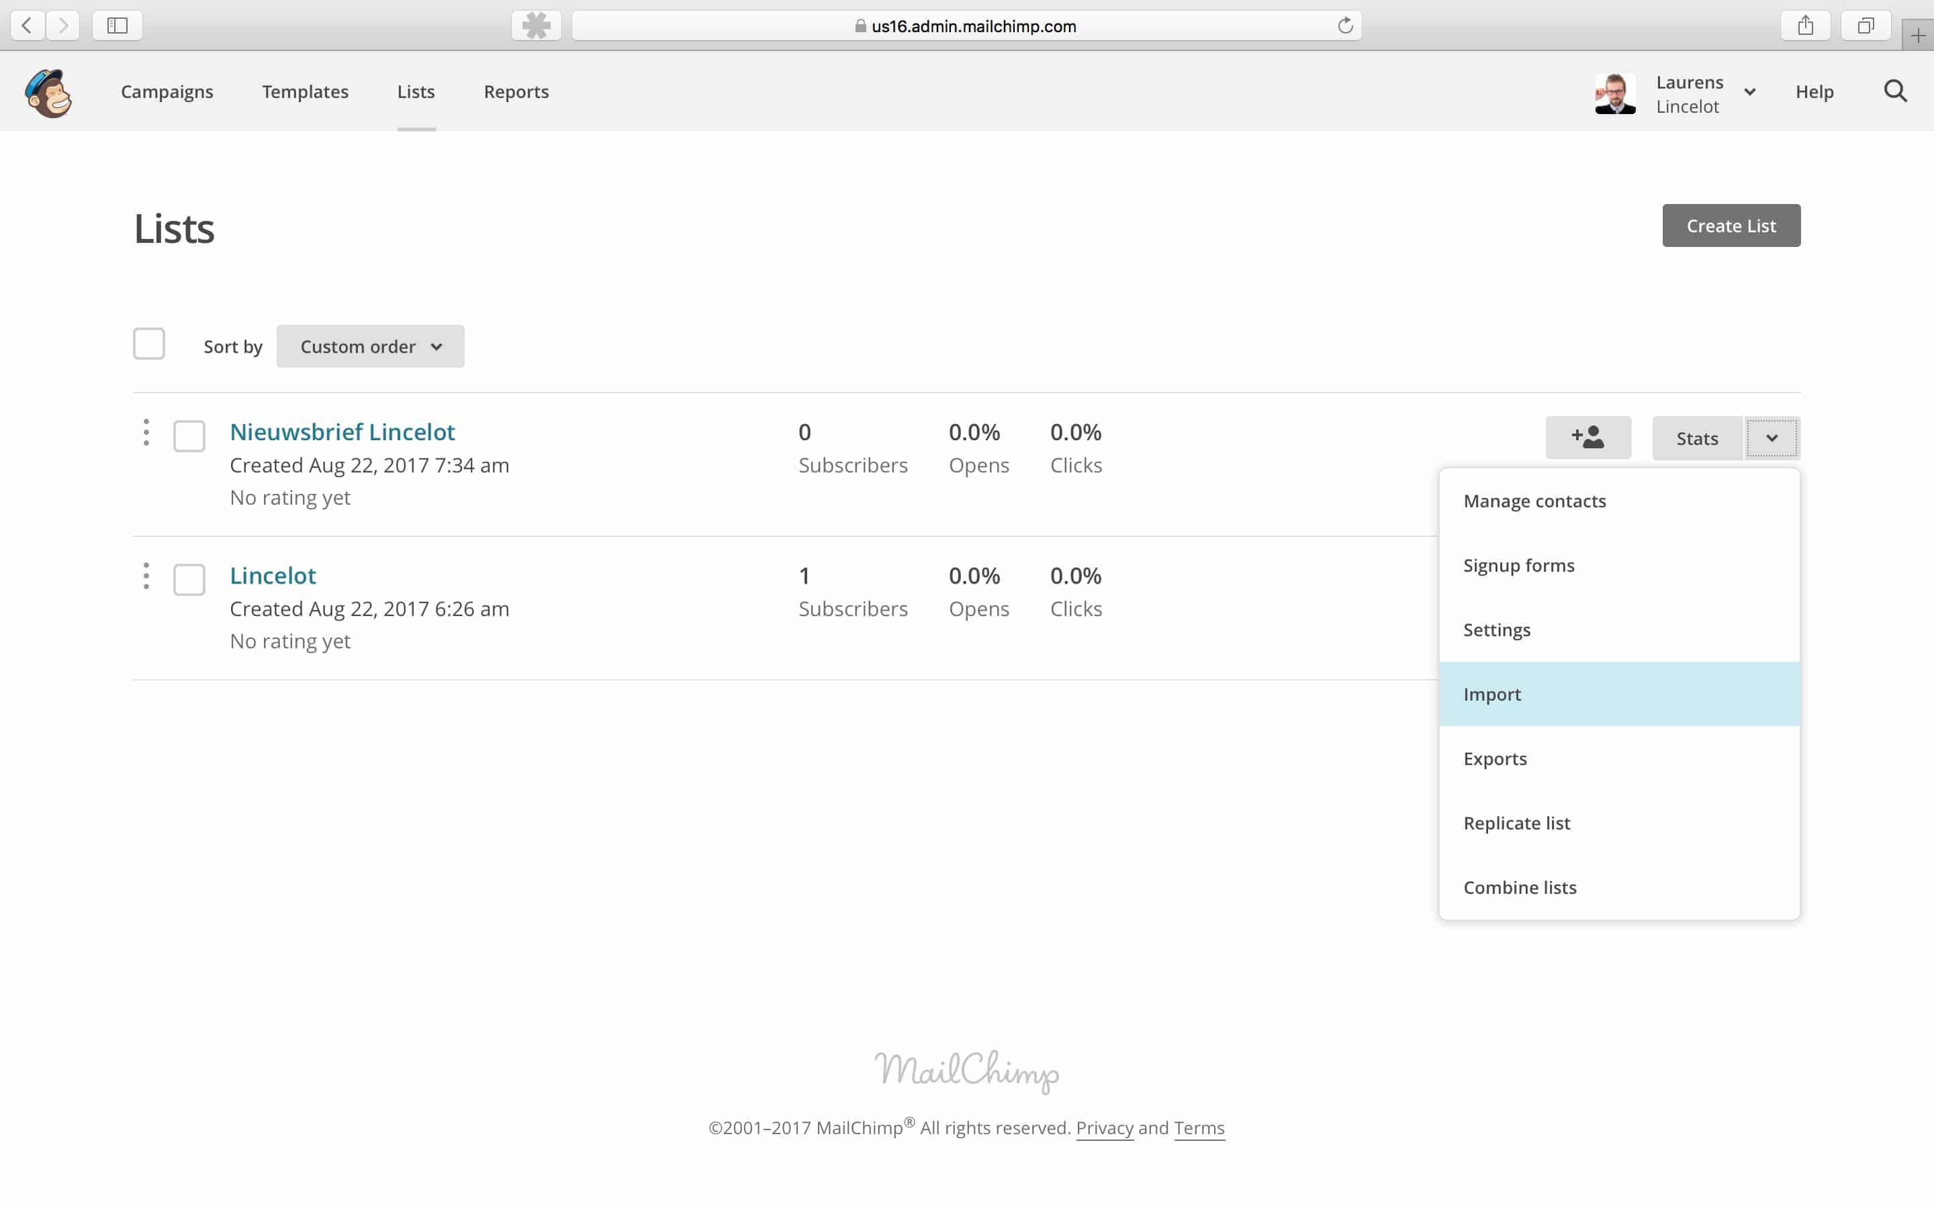Select Combine lists option
The height and width of the screenshot is (1208, 1934).
[x=1619, y=888]
